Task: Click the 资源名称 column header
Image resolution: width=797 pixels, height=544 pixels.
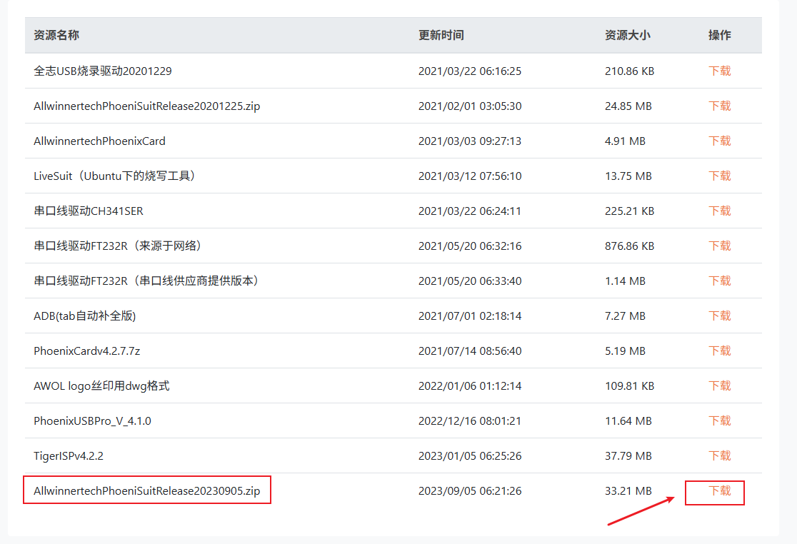Action: 51,35
